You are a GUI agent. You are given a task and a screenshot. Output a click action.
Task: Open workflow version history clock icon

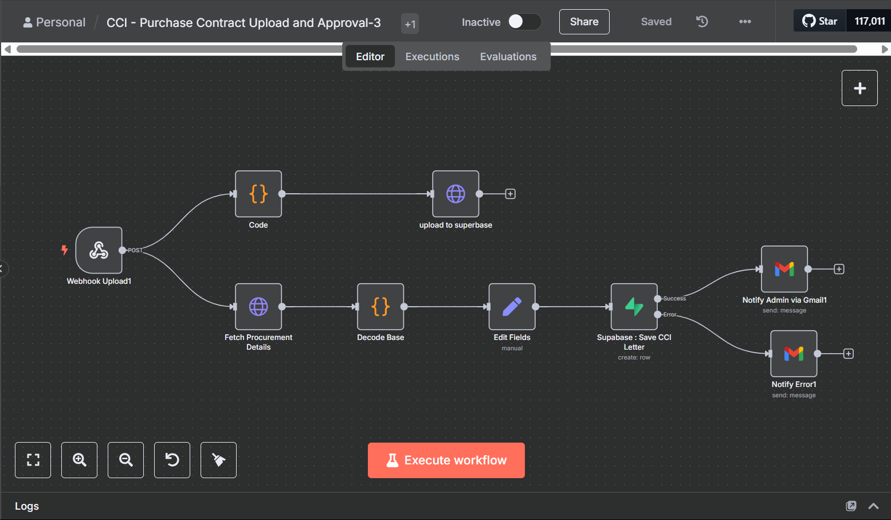point(702,22)
